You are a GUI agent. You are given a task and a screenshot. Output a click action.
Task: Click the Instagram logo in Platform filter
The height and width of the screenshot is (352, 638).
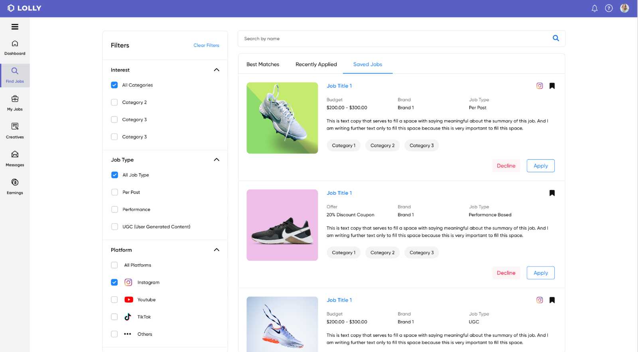[128, 282]
